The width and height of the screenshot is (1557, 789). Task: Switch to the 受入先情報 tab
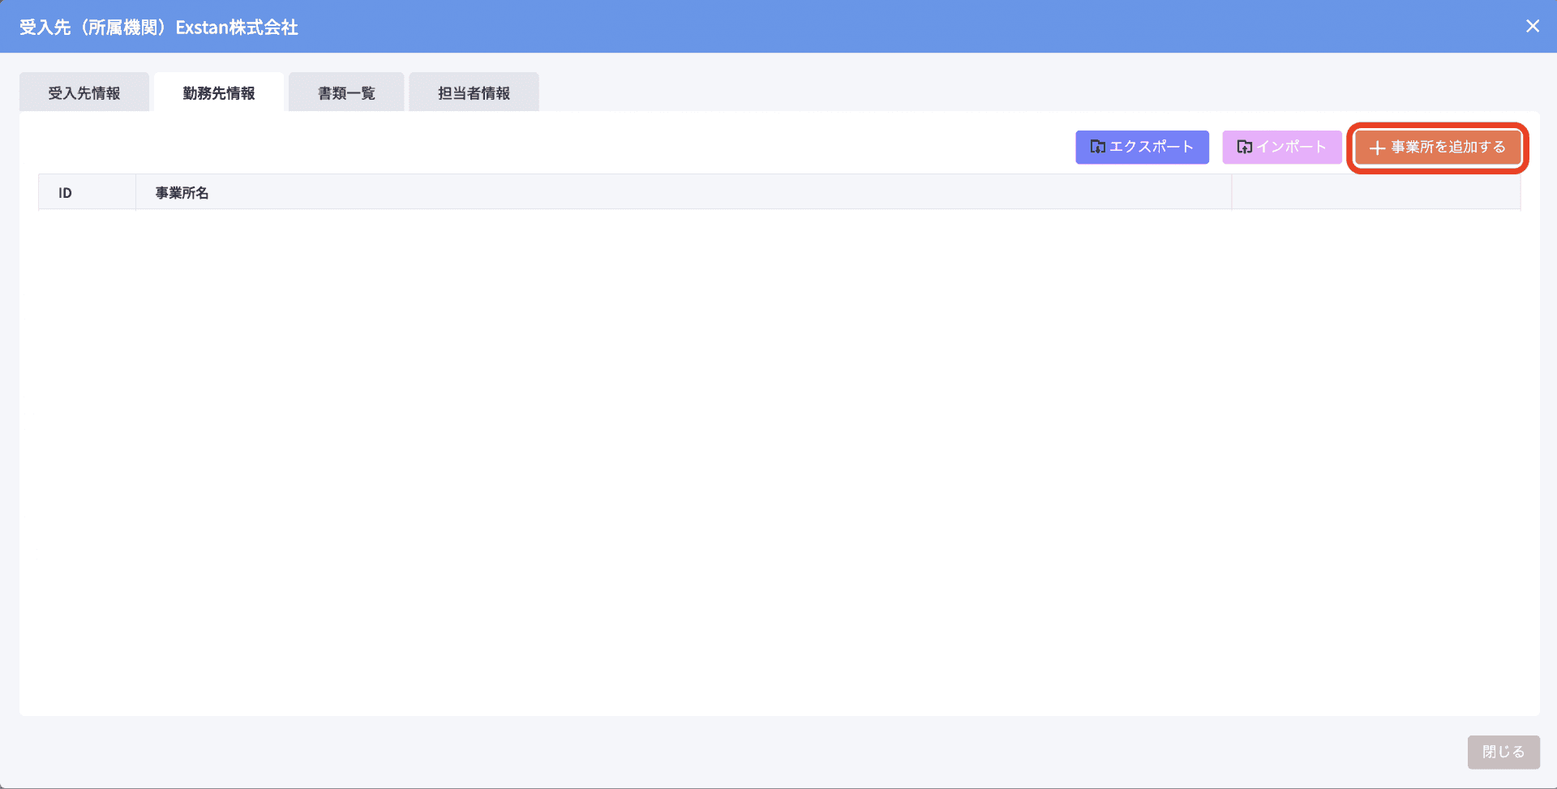(84, 92)
